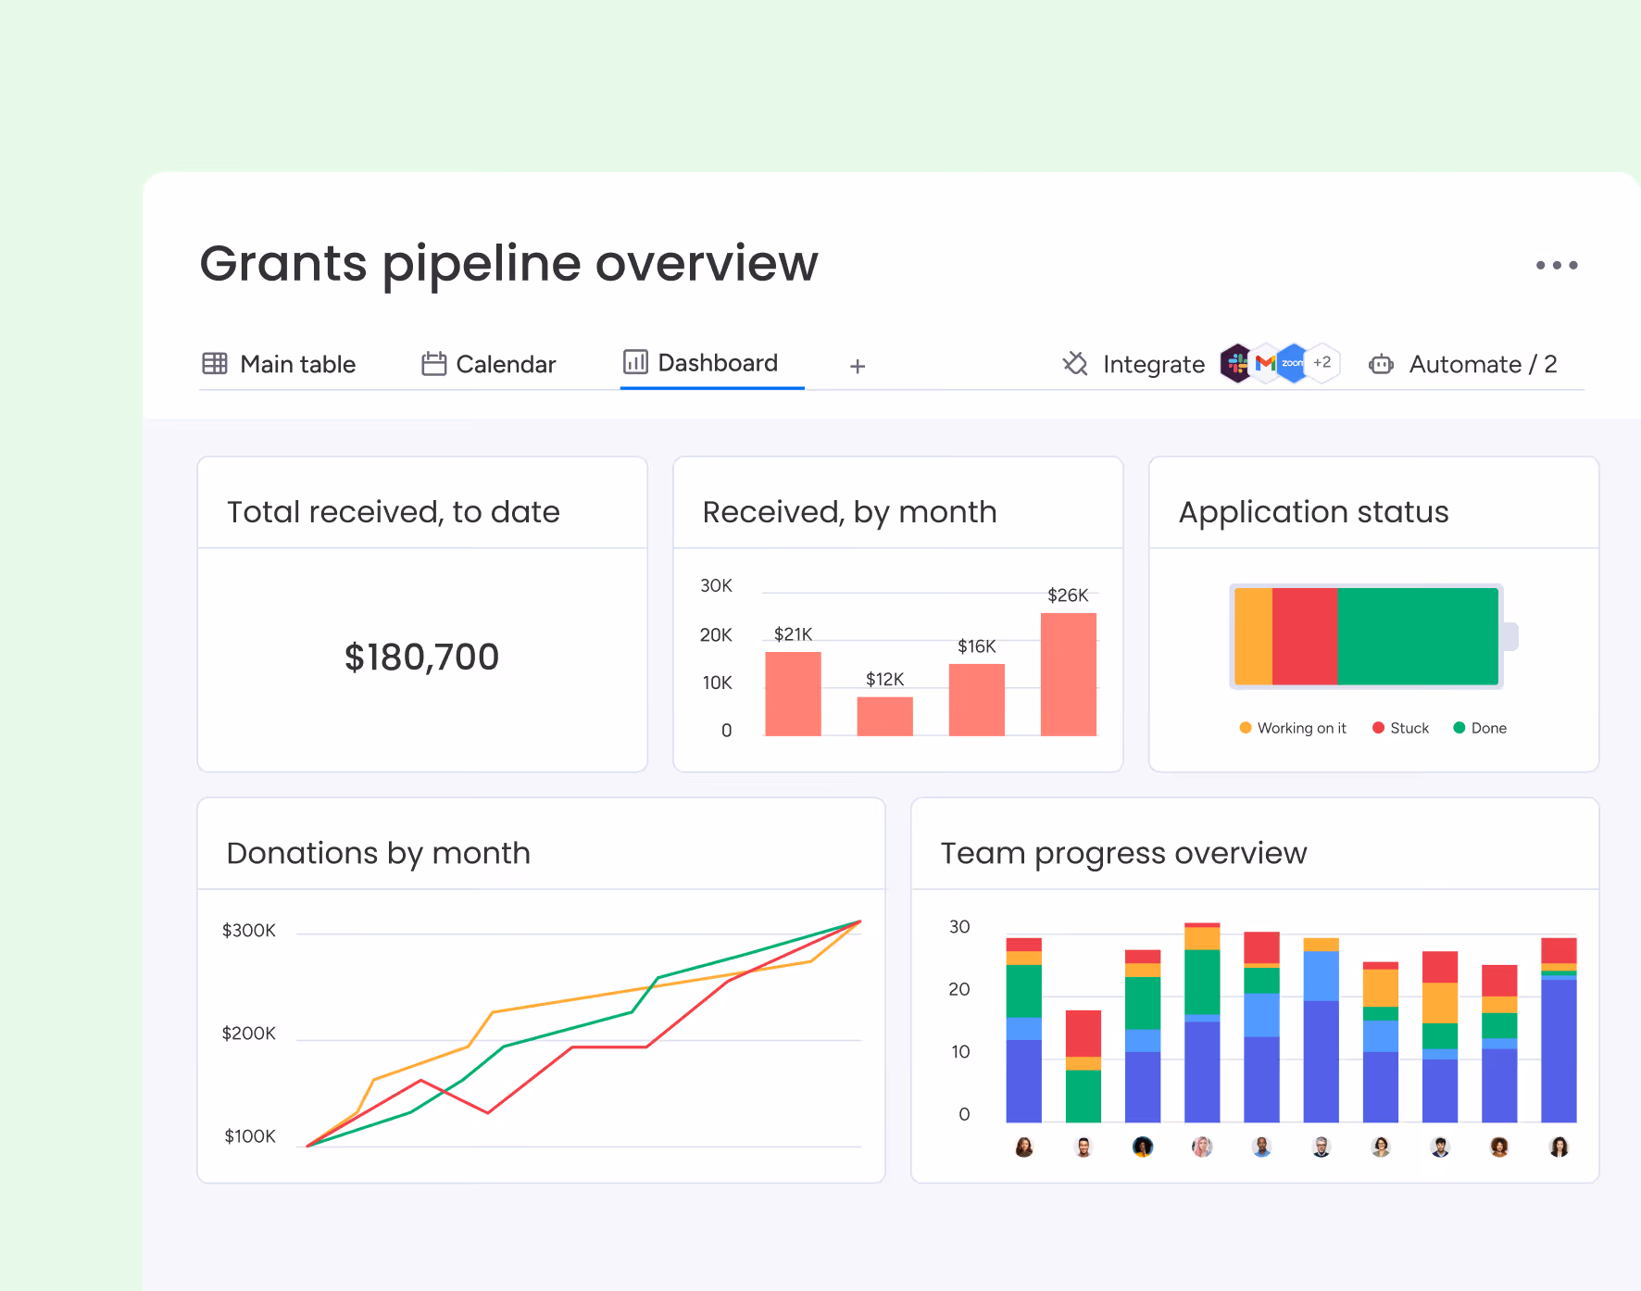Click first team member avatar under chart
The height and width of the screenshot is (1291, 1641).
tap(1024, 1147)
